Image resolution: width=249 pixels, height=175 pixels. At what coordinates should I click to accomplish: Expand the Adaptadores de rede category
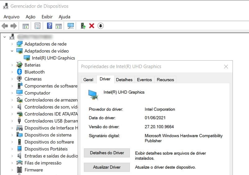coord(12,44)
